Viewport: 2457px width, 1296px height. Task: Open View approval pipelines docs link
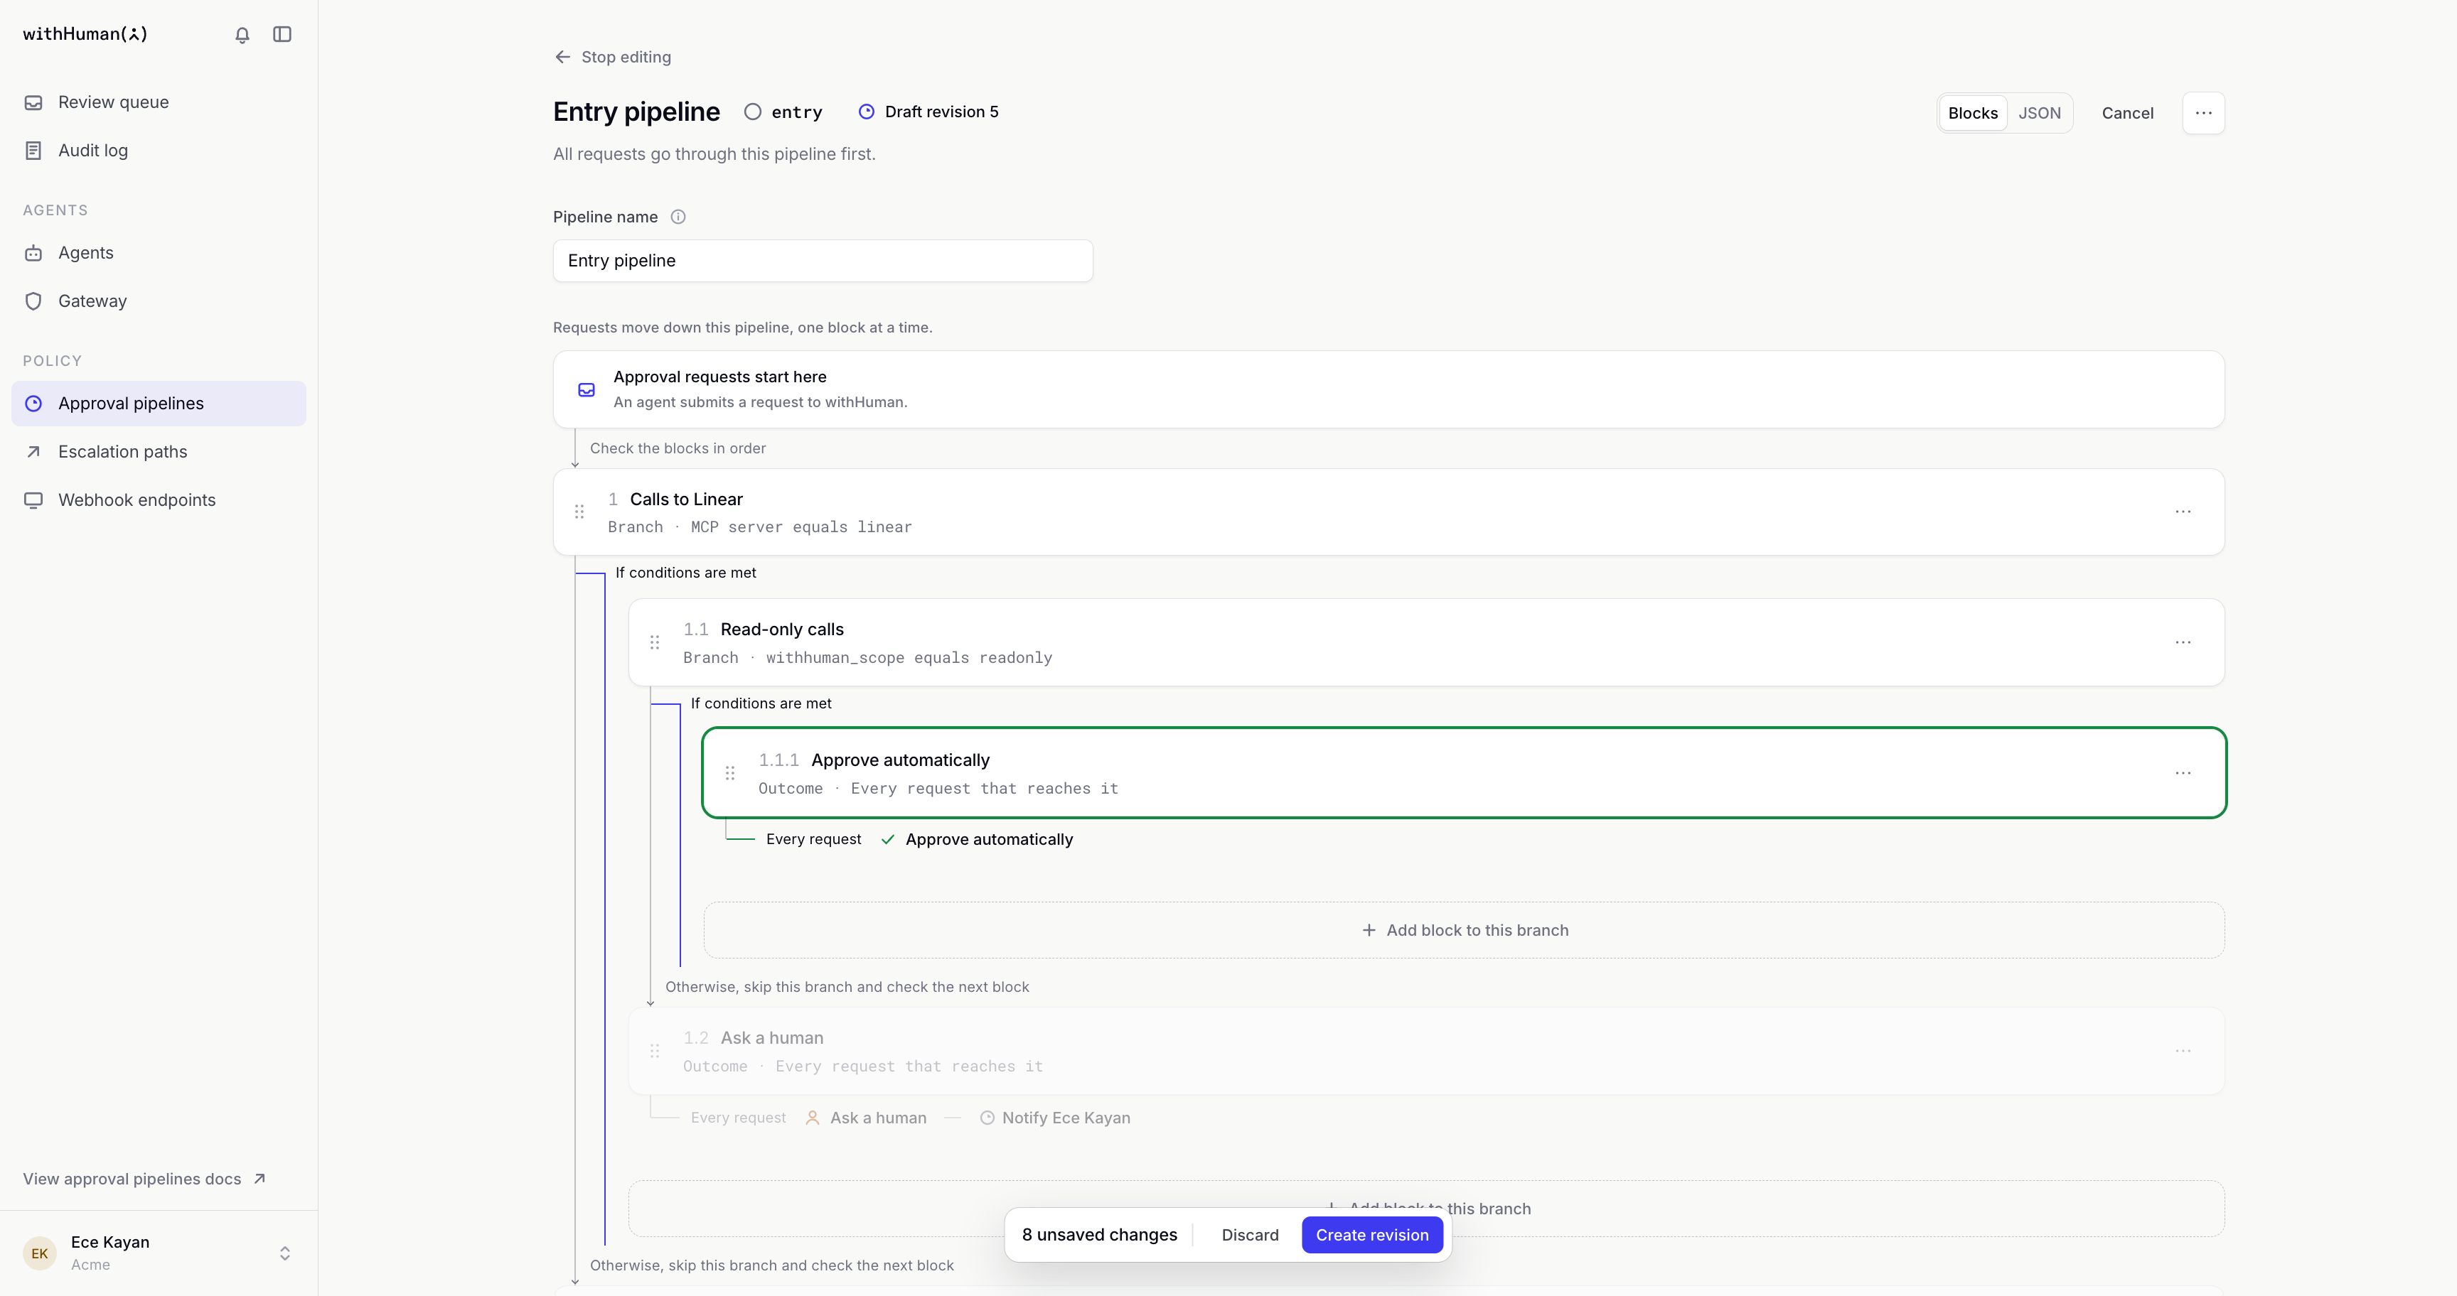coord(144,1179)
